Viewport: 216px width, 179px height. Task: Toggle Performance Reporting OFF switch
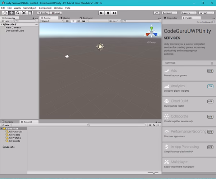pyautogui.click(x=210, y=132)
